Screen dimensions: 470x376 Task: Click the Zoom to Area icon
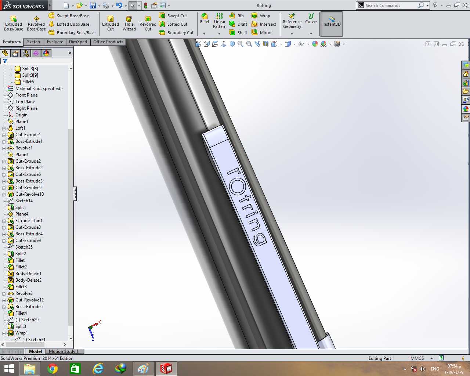click(249, 44)
